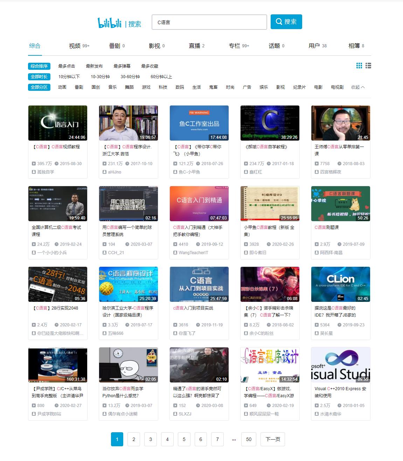403x461 pixels.
Task: Click inside the search input field
Action: coord(209,21)
